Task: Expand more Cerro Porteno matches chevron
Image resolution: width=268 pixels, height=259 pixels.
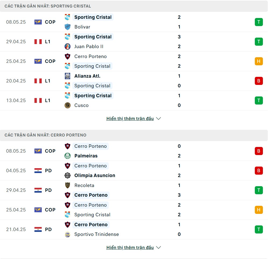Action: coord(158,247)
